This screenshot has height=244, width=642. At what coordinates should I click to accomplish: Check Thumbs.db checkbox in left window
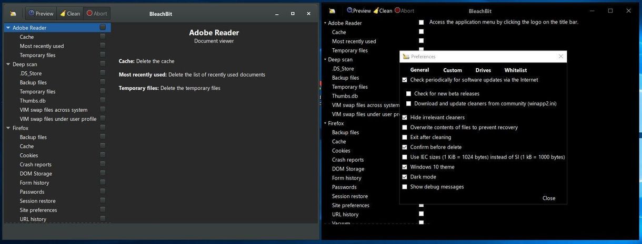(x=103, y=100)
